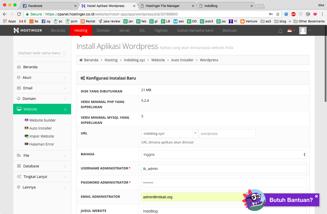327x214 pixels.
Task: Open Chrome three-dot menu
Action: (322, 14)
